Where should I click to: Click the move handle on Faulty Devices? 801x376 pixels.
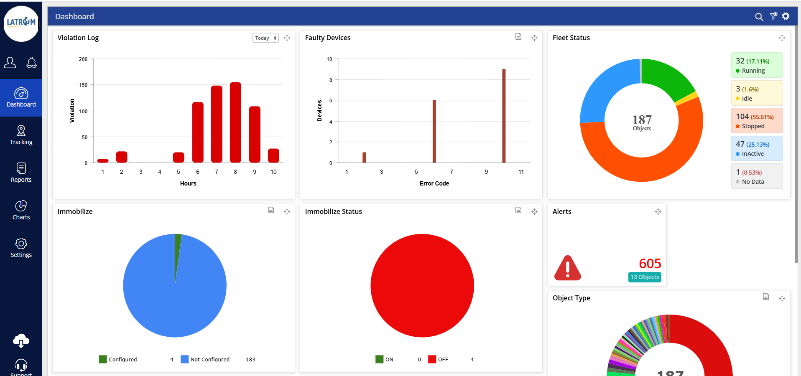coord(534,38)
